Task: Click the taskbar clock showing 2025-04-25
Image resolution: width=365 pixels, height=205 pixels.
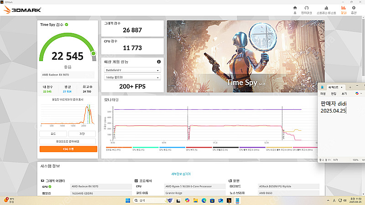Action: (x=355, y=200)
